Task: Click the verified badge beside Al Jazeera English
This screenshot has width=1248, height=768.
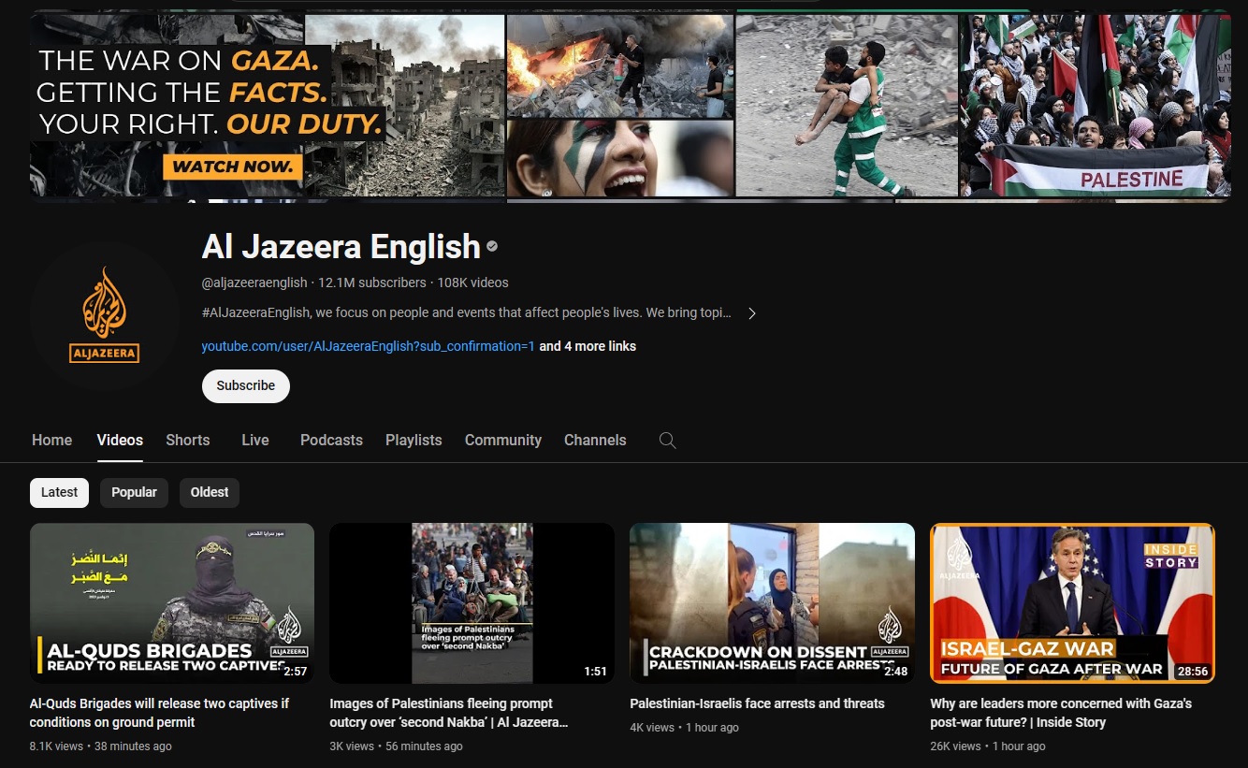Action: (492, 247)
